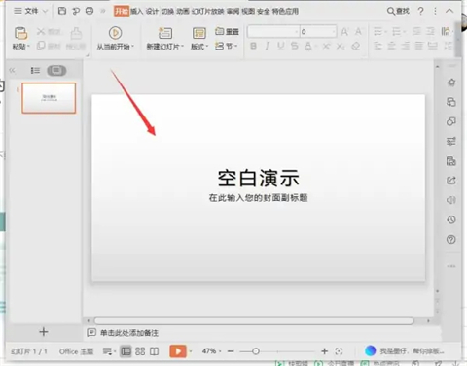Click the help question mark icon
Screen dimensions: 467x366
(x=420, y=11)
